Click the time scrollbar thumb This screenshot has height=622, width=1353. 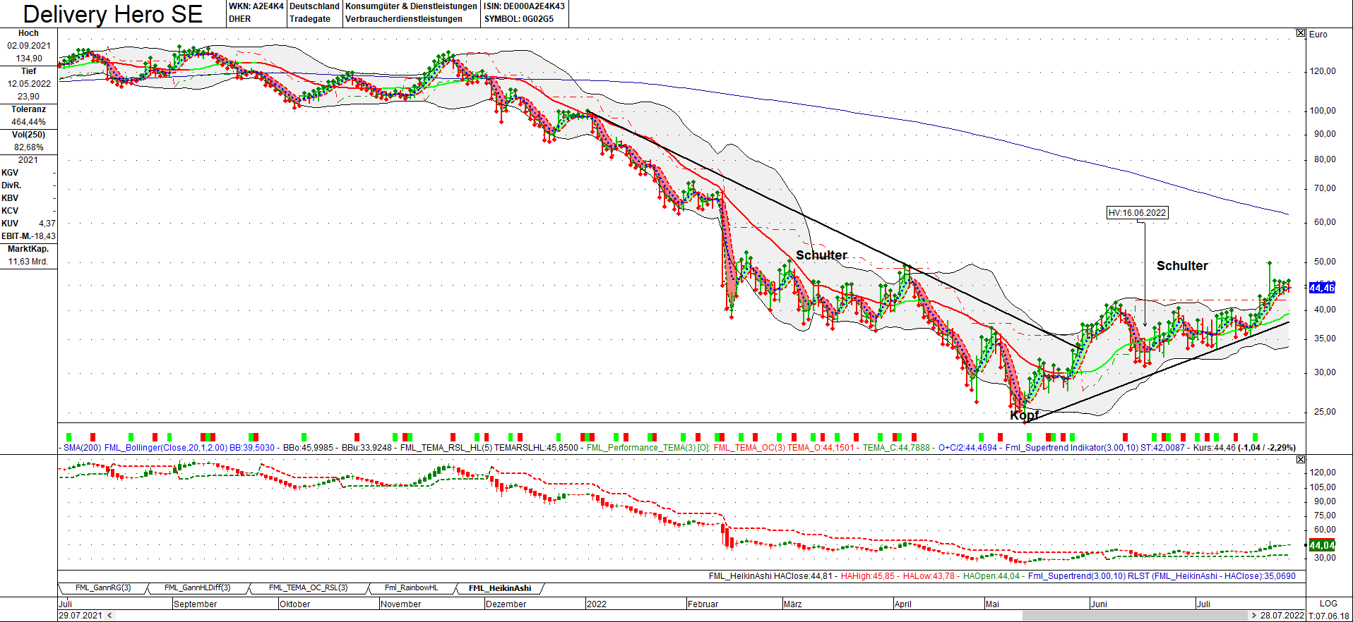(1135, 616)
